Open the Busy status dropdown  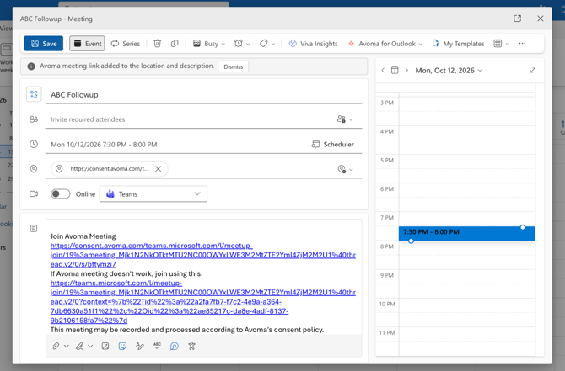[x=209, y=44]
